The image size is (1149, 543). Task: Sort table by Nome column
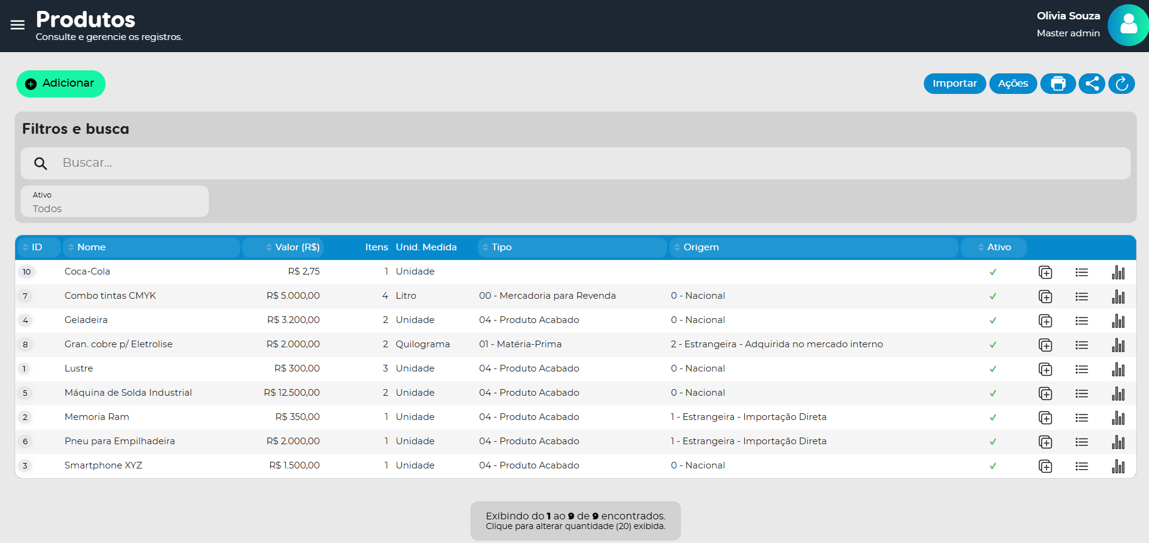click(91, 247)
